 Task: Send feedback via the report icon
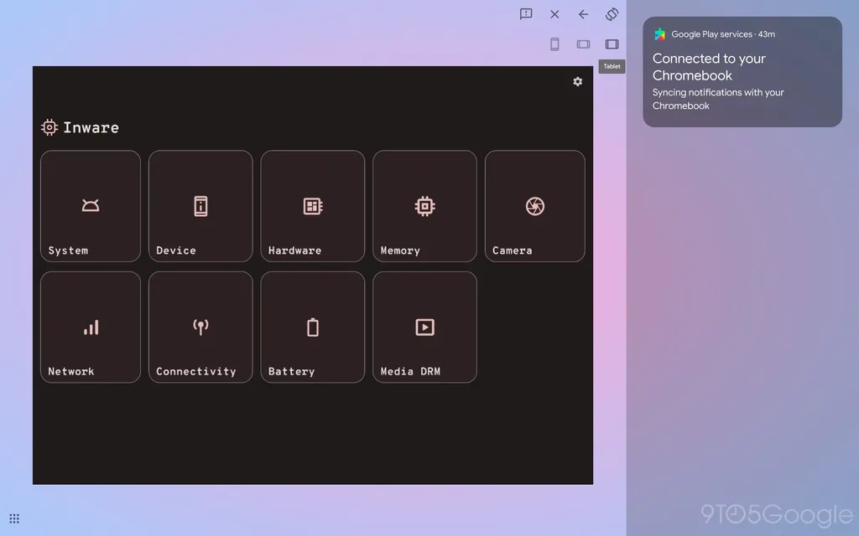pyautogui.click(x=526, y=14)
